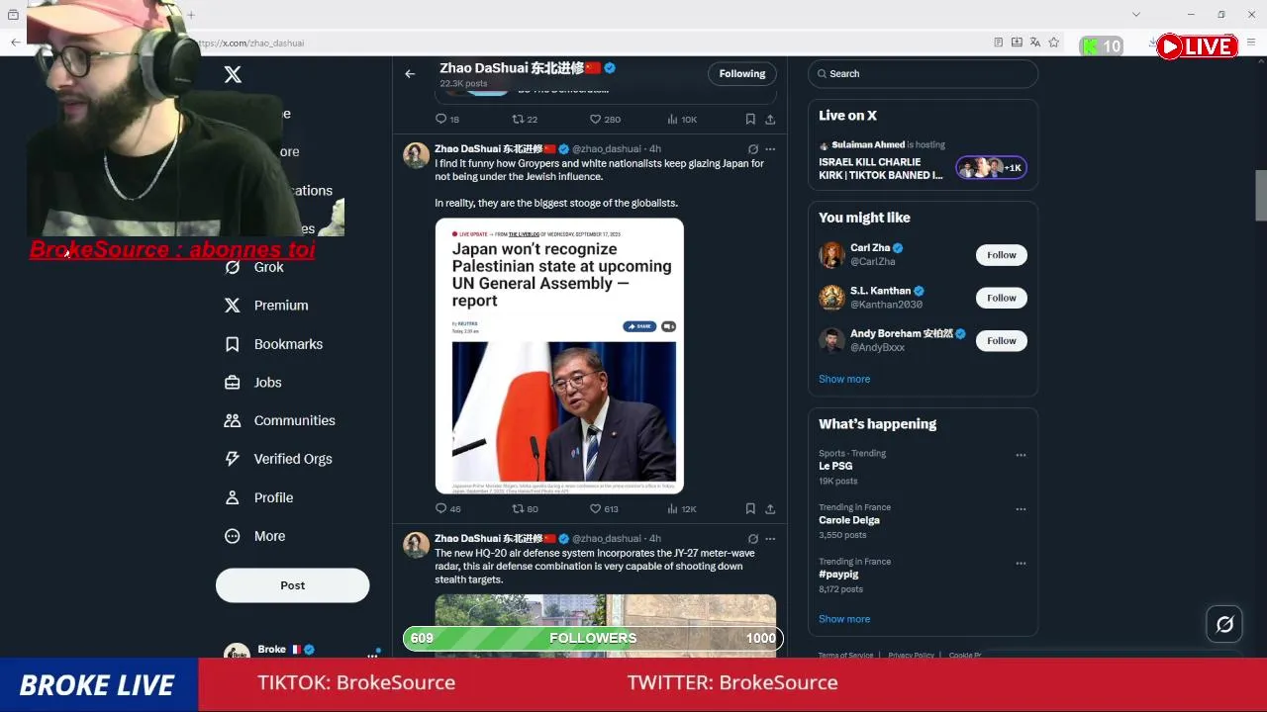This screenshot has height=712, width=1267.
Task: Go back using the profile header arrow
Action: click(x=410, y=73)
